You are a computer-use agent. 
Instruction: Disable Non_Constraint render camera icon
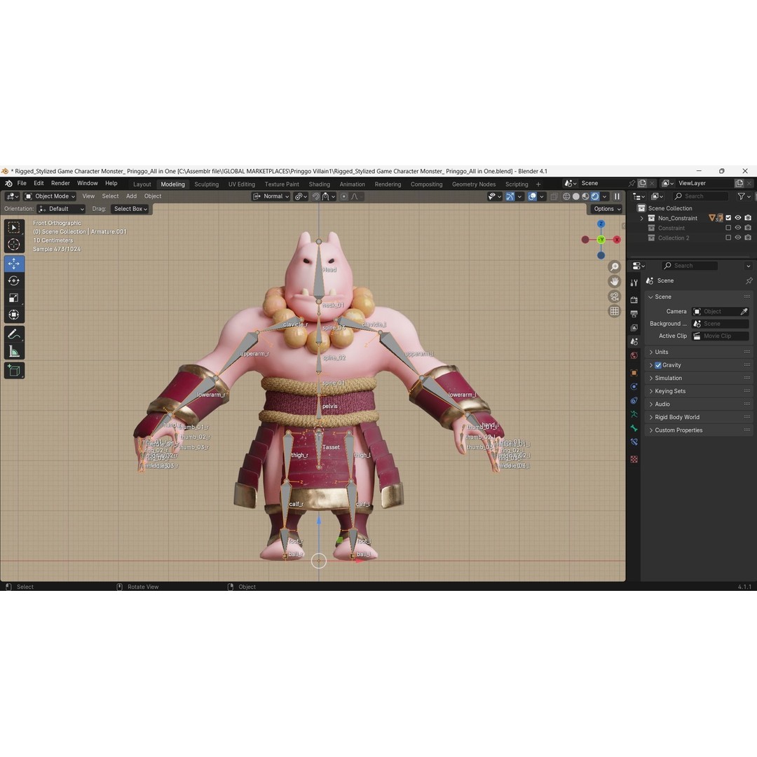(748, 218)
